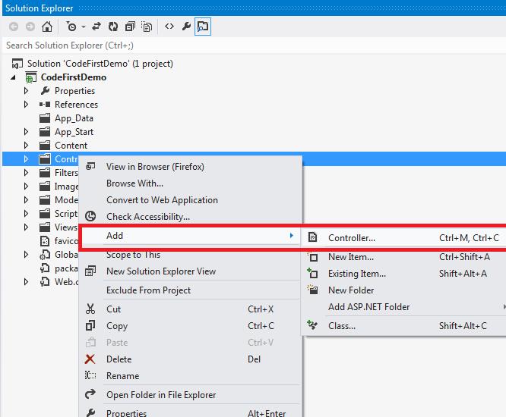Click the Refresh icon in the toolbar
The image size is (506, 417).
(112, 27)
